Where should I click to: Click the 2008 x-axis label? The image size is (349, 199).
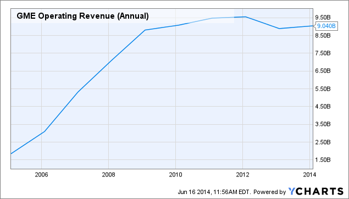(108, 175)
